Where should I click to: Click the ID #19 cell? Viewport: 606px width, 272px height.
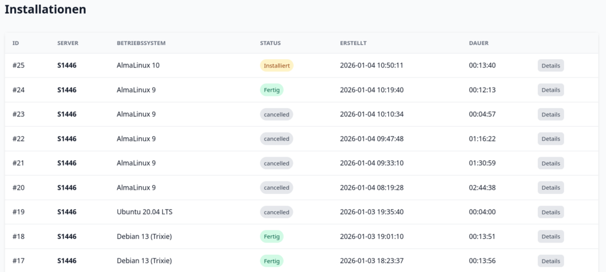(x=18, y=212)
